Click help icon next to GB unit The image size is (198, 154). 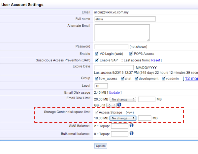click(119, 105)
